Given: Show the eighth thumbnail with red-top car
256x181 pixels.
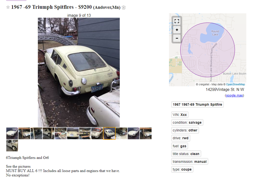Looking at the screenshot, I should click(x=97, y=133).
